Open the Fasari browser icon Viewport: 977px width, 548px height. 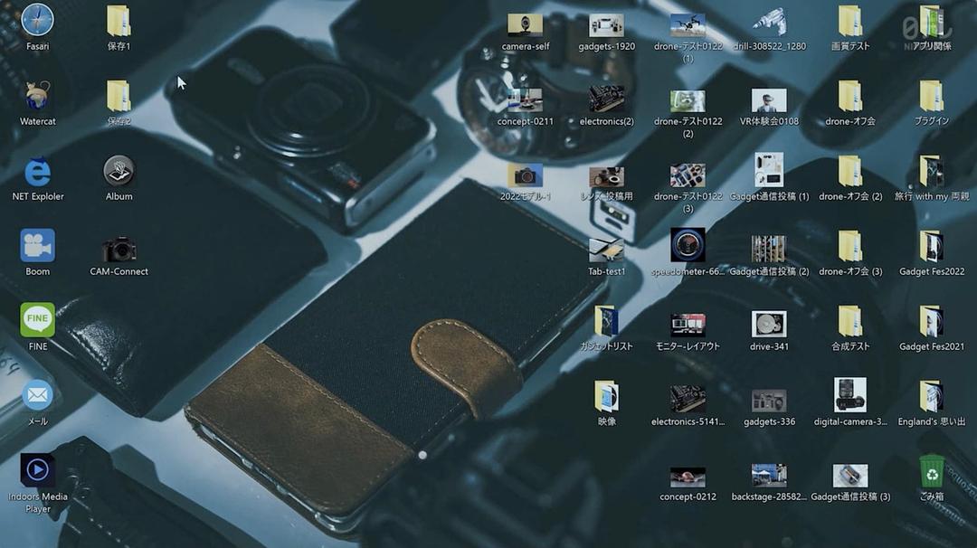pyautogui.click(x=37, y=21)
